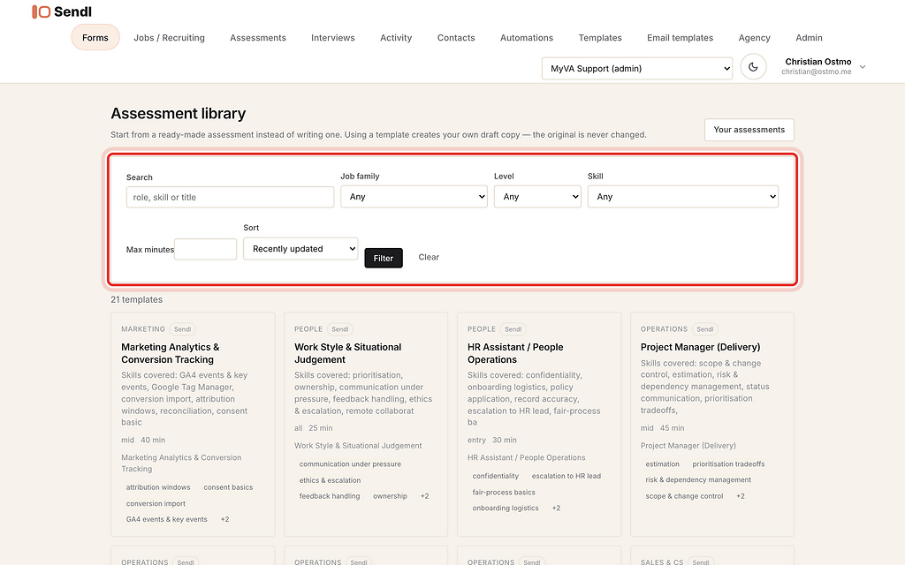Image resolution: width=905 pixels, height=565 pixels.
Task: Click the 21 templates count
Action: pyautogui.click(x=137, y=300)
